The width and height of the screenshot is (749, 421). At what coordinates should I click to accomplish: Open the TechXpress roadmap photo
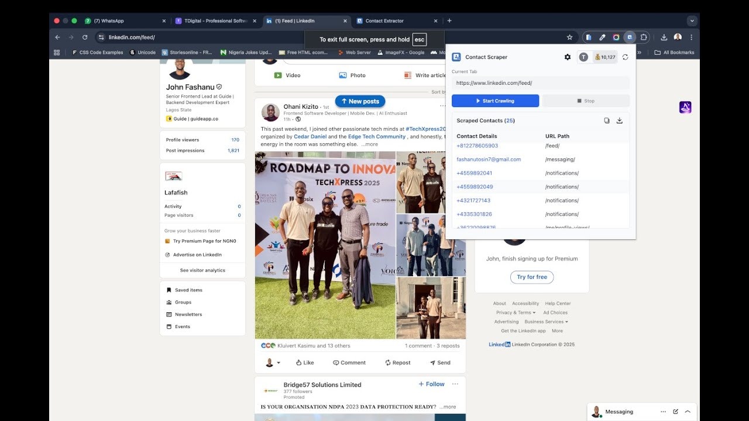pyautogui.click(x=325, y=246)
